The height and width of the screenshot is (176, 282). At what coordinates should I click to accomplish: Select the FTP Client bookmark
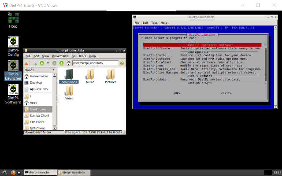[x=38, y=122]
